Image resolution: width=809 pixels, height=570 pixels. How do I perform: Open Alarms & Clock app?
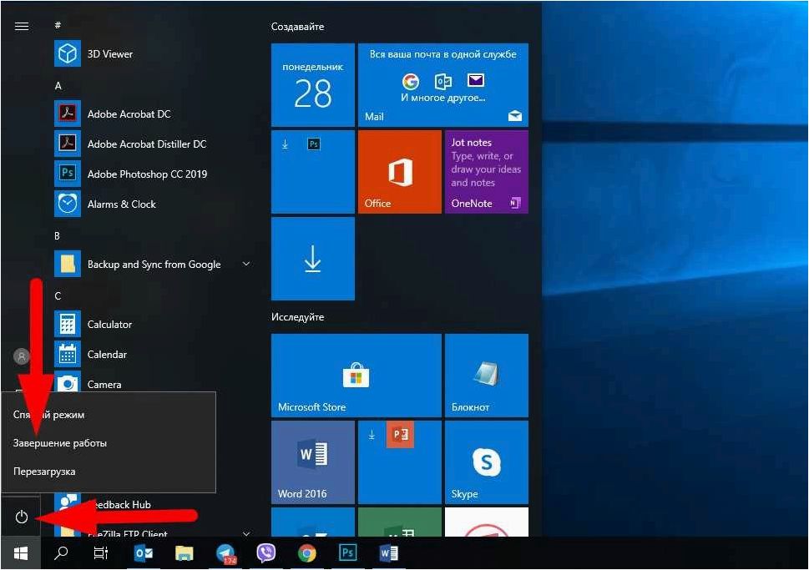154,204
